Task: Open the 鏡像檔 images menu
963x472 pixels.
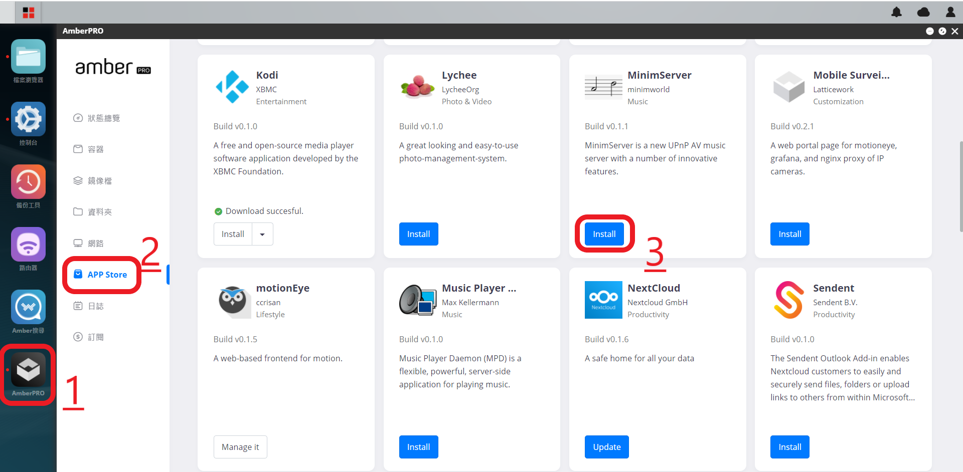Action: pos(93,181)
